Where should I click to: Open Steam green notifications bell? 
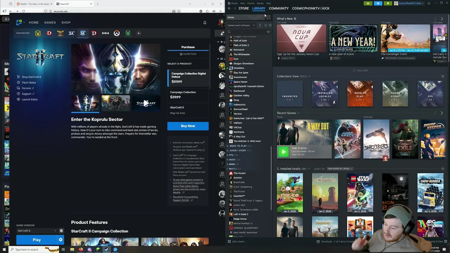tap(388, 3)
